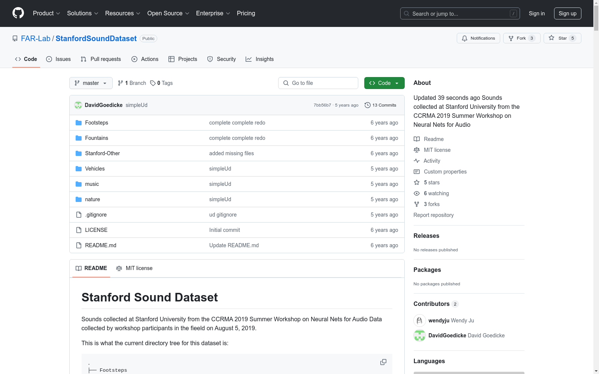Click the Go to file search box

pyautogui.click(x=318, y=83)
